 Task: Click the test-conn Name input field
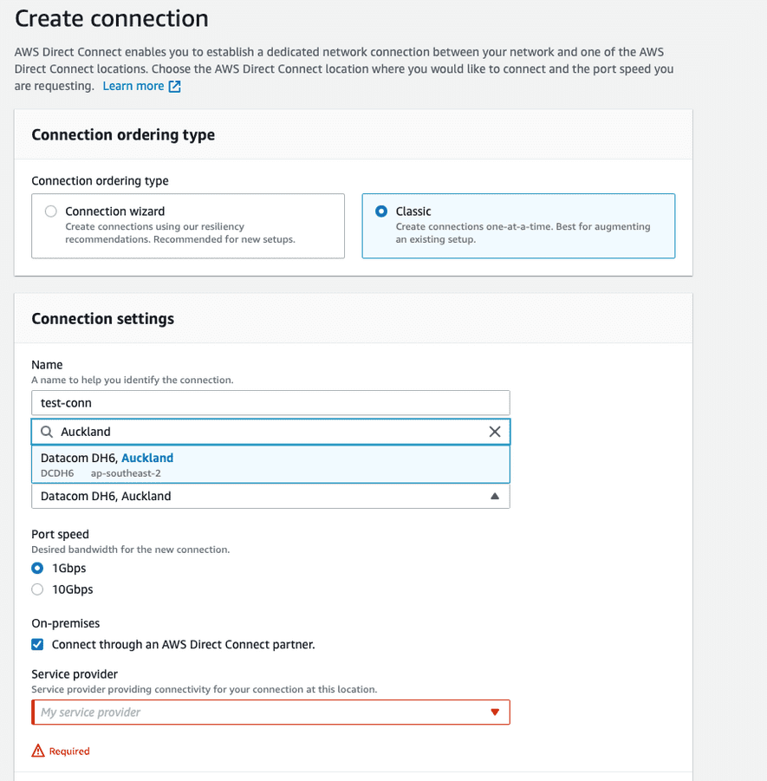coord(269,402)
